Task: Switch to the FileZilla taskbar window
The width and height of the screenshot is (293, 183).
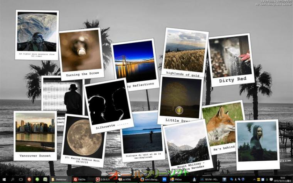Action: (x=83, y=180)
